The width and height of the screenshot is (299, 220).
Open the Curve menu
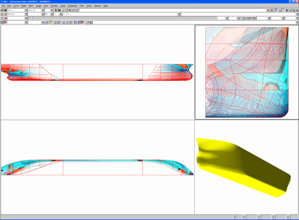(x=16, y=6)
